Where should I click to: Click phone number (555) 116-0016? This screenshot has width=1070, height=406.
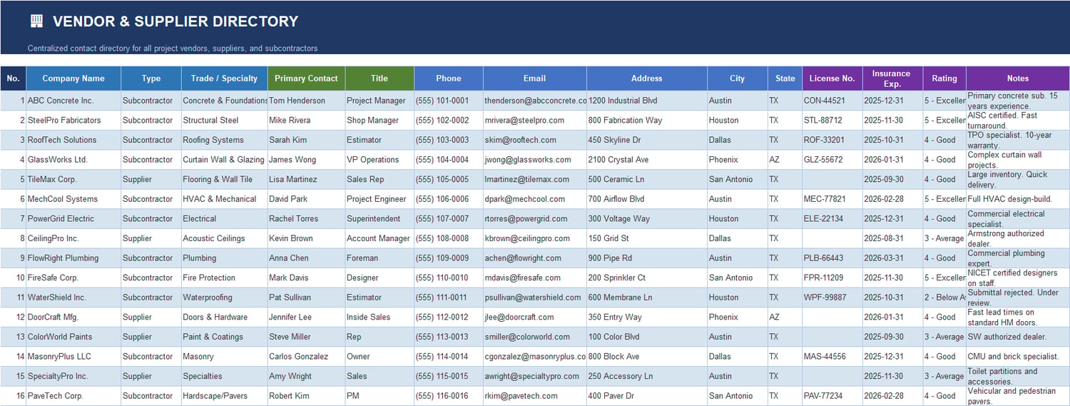tap(449, 396)
